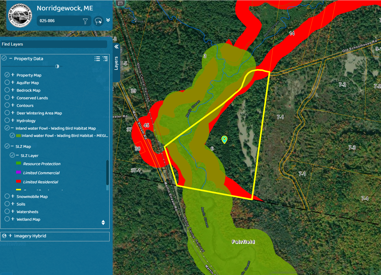Click the Find Layers search field
Image resolution: width=381 pixels, height=275 pixels.
point(54,44)
